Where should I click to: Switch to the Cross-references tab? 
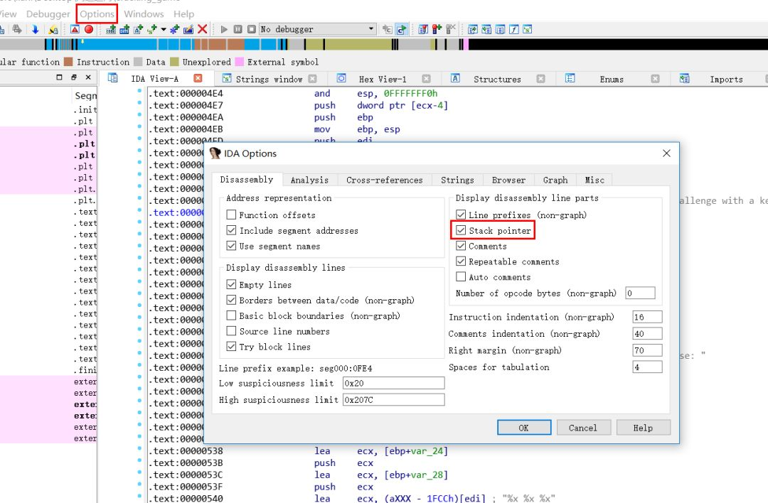[x=384, y=180]
